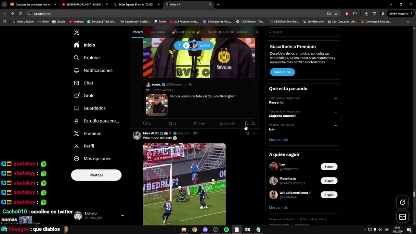
Task: Open floating Grok button
Action: point(402,202)
